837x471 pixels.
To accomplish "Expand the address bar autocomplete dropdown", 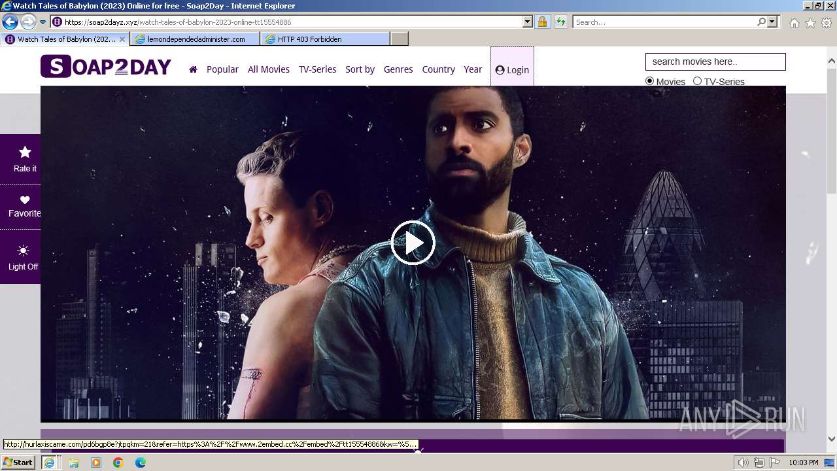I will [528, 22].
